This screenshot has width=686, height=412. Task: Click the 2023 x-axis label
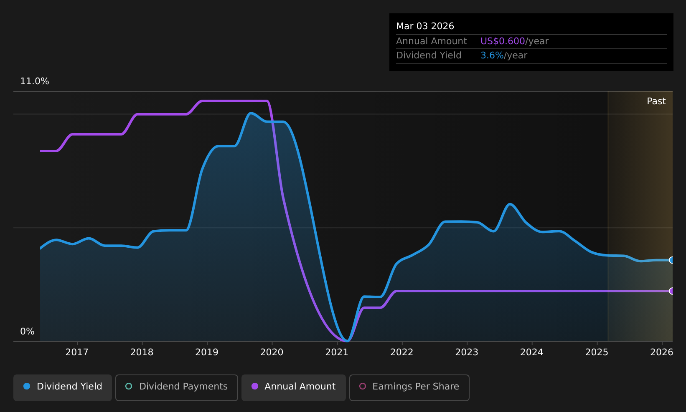tap(467, 352)
